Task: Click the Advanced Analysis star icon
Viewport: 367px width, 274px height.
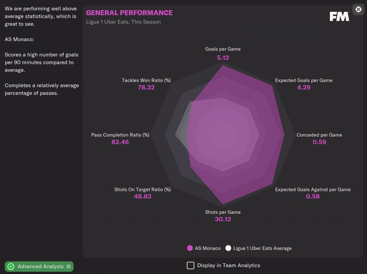Action: click(x=11, y=267)
